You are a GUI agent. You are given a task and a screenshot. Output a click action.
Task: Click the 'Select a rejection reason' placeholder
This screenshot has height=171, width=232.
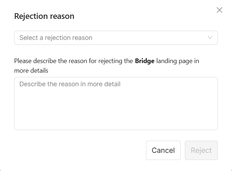click(56, 38)
